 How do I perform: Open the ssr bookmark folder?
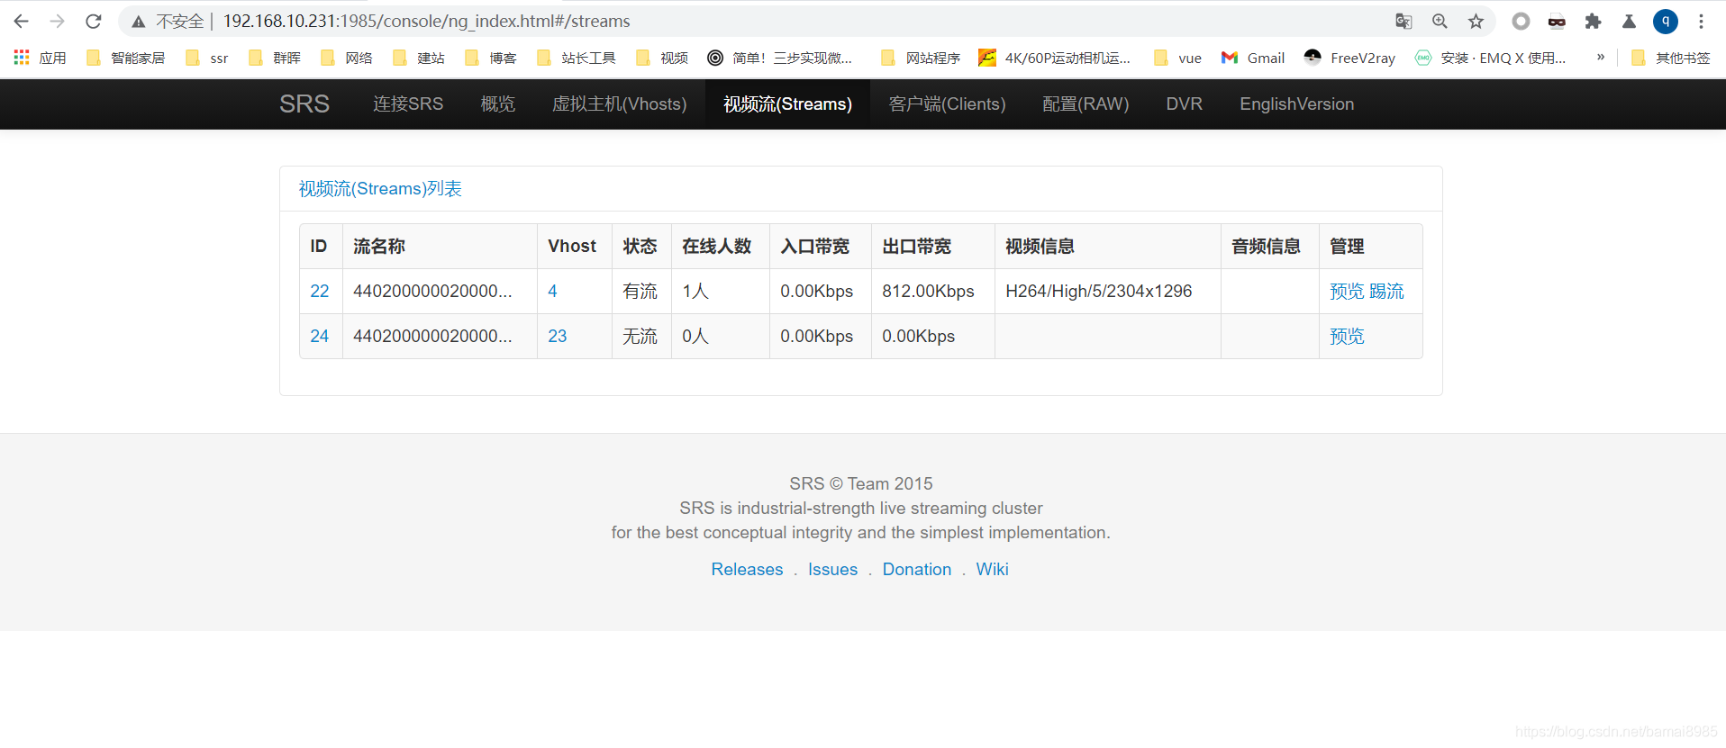point(207,58)
